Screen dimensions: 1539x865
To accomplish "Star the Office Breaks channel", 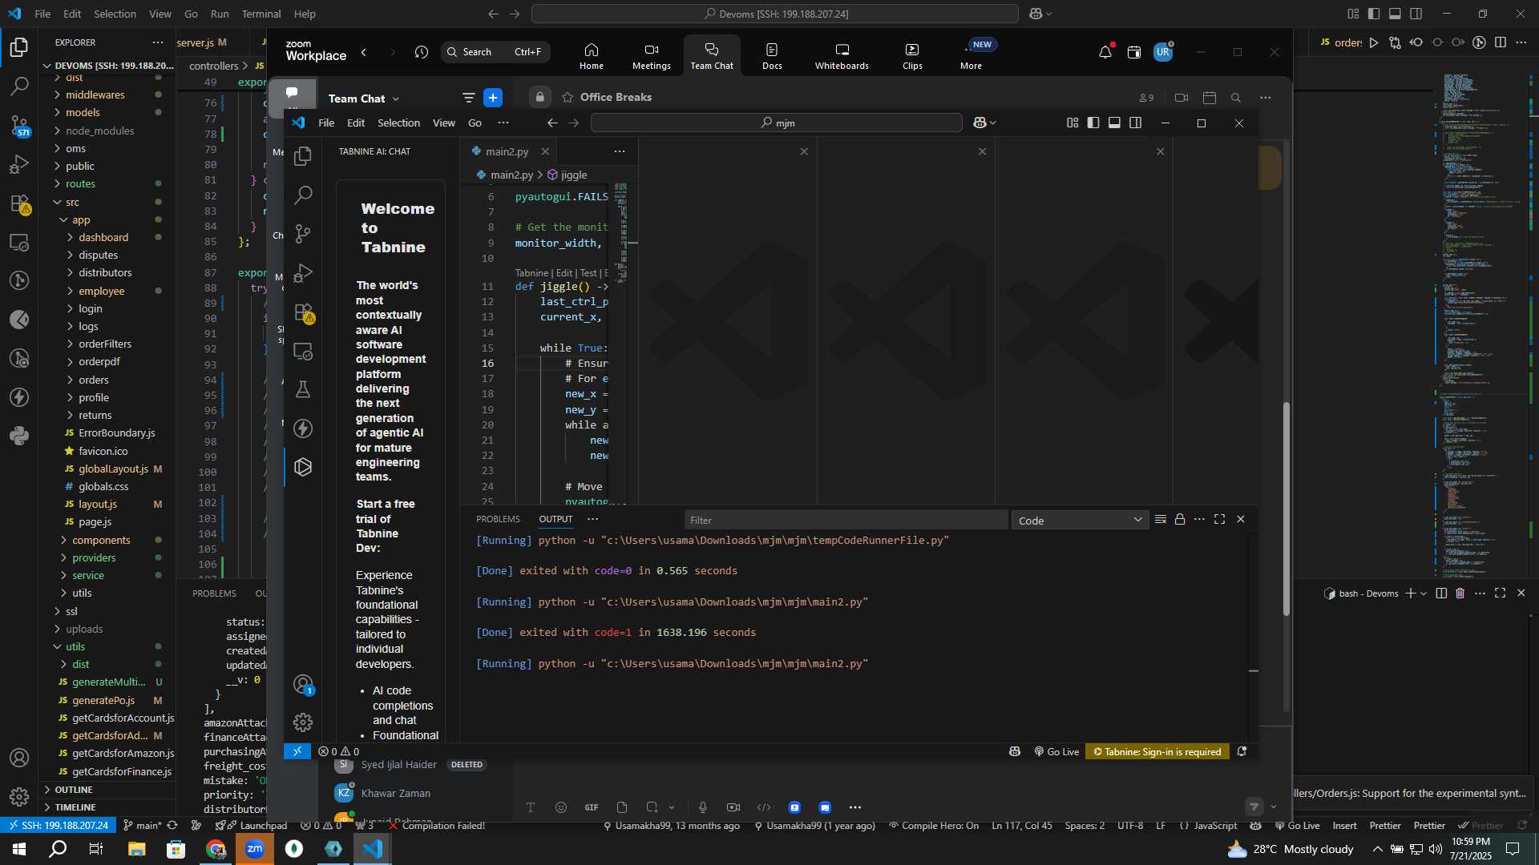I will (568, 97).
